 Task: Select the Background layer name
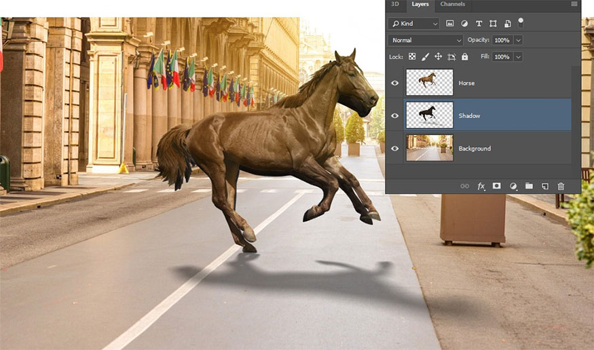click(x=475, y=149)
